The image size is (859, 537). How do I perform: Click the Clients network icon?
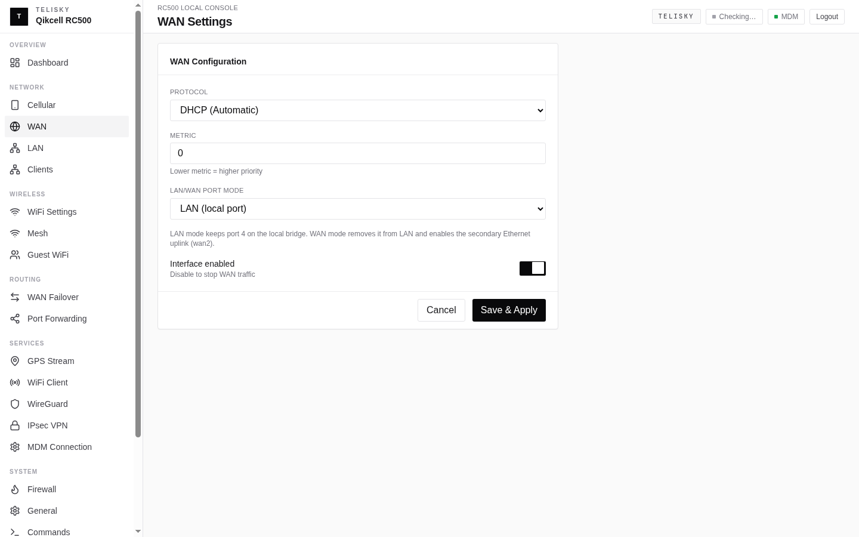[15, 169]
